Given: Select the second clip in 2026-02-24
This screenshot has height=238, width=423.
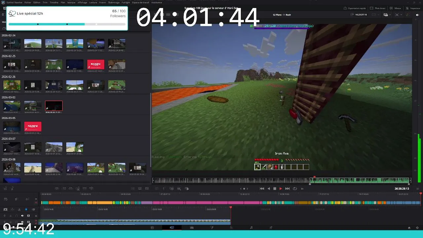Looking at the screenshot, I should (x=33, y=44).
